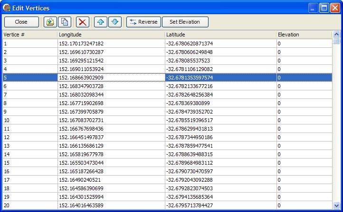Click the import vertices from file icon
343x212 pixels.
50,22
